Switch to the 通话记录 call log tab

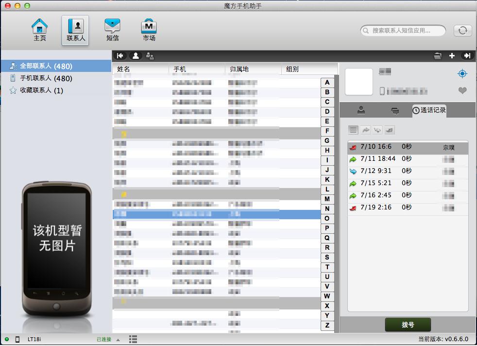(429, 110)
